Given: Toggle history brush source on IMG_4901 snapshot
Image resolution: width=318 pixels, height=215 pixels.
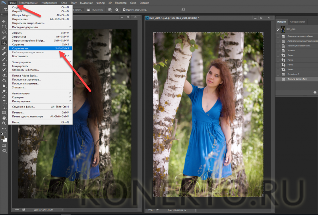Looking at the screenshot, I should coord(278,29).
